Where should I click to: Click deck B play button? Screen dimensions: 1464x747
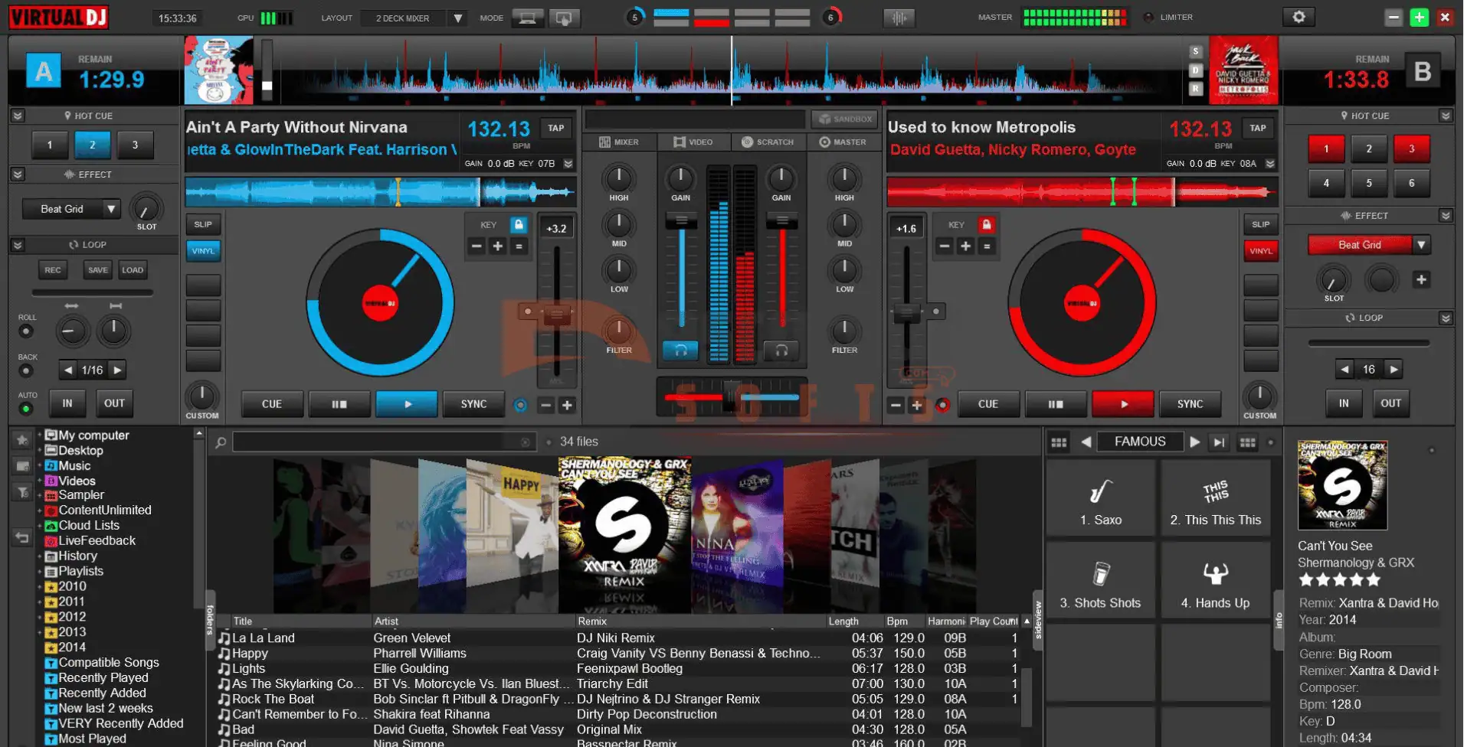(1123, 404)
